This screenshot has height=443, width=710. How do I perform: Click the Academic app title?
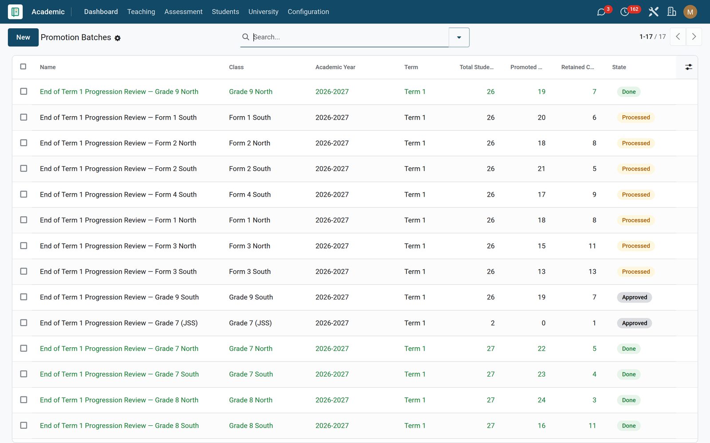[x=48, y=12]
